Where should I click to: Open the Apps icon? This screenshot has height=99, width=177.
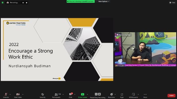coord(122,94)
